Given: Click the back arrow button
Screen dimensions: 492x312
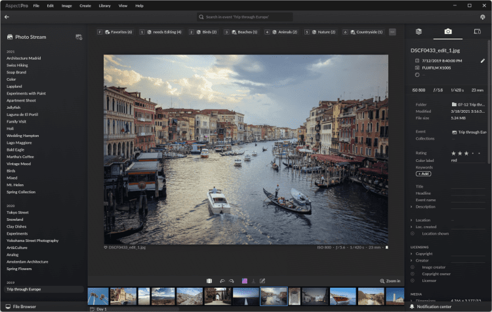Looking at the screenshot, I should 7,16.
